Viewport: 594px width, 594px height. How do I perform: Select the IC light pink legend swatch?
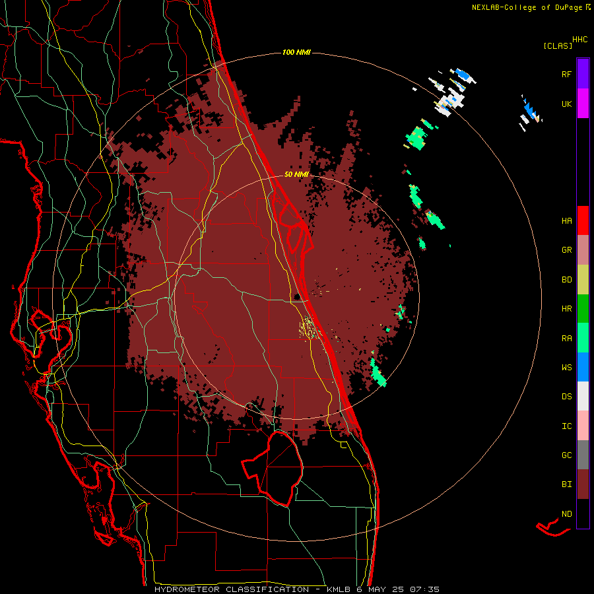point(583,426)
